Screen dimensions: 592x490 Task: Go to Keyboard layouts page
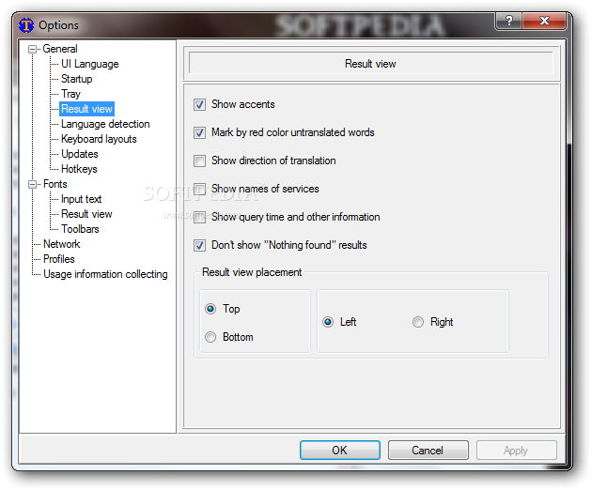99,139
